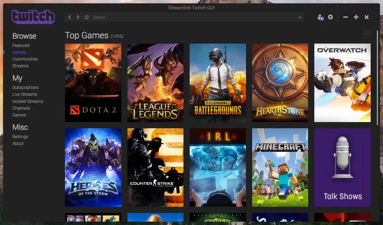Go to Streams under Browse

point(20,66)
